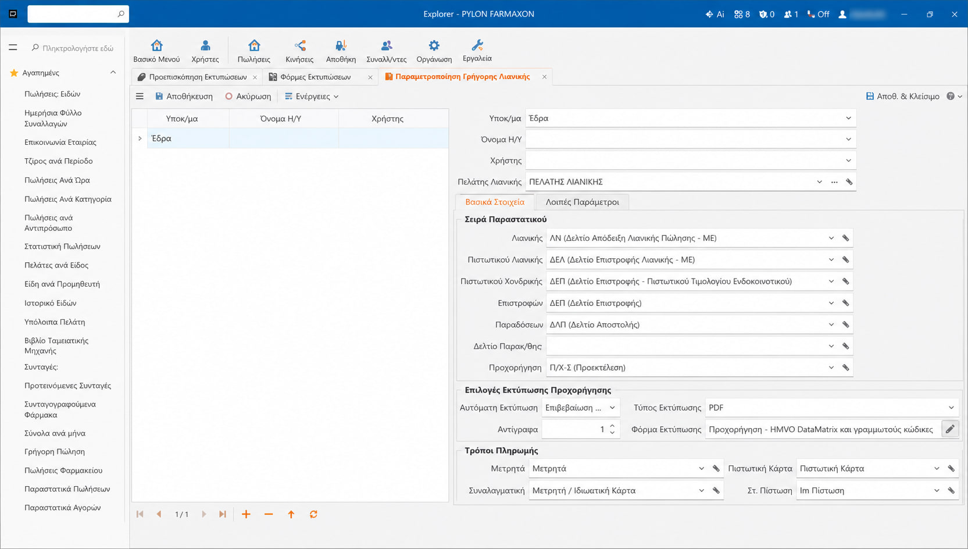Open the Συναλλ/ντες toolbar icon

click(387, 45)
